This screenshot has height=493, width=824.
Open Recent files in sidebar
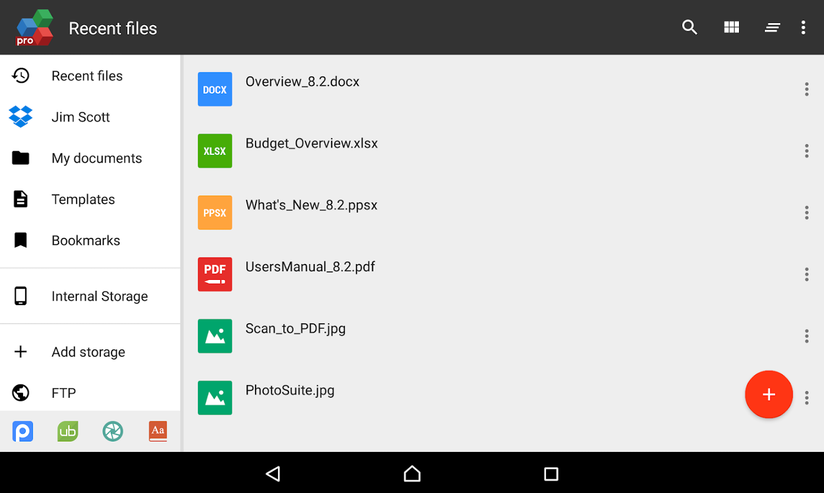(x=90, y=76)
